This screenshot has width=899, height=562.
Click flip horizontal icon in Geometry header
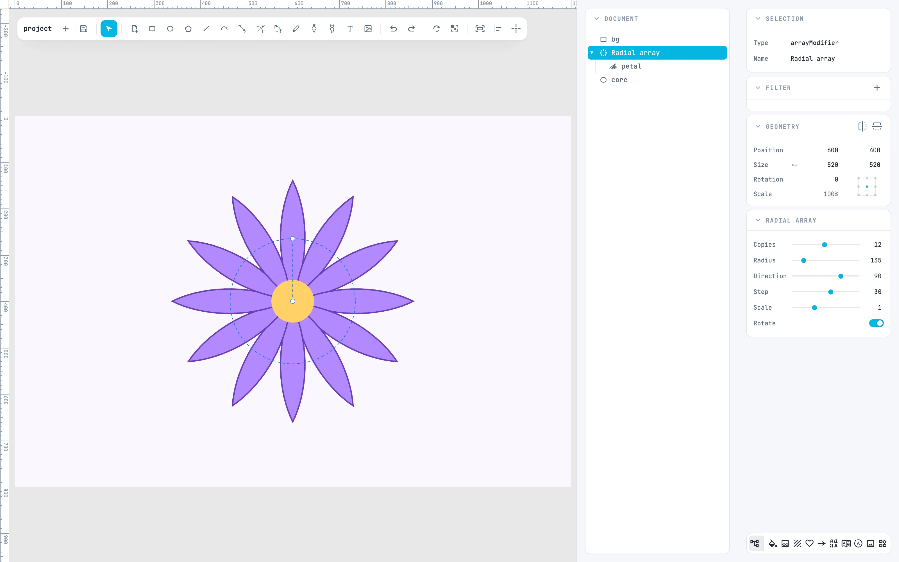pos(862,126)
